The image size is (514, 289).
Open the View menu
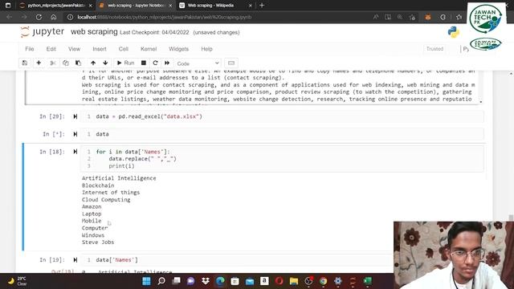tap(74, 49)
